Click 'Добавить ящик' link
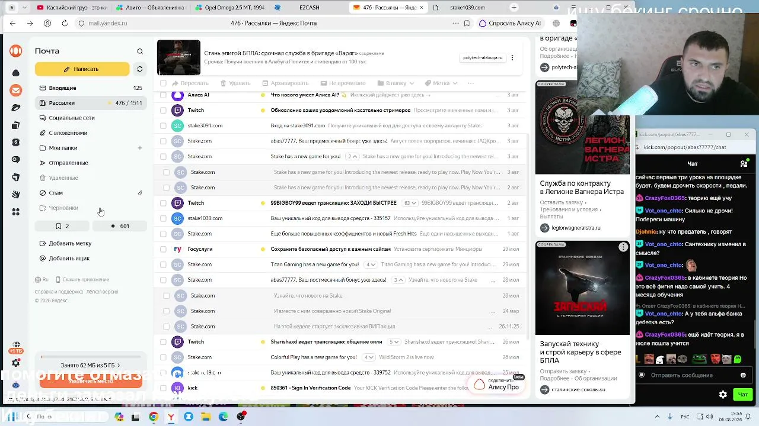This screenshot has height=426, width=759. tap(65, 259)
